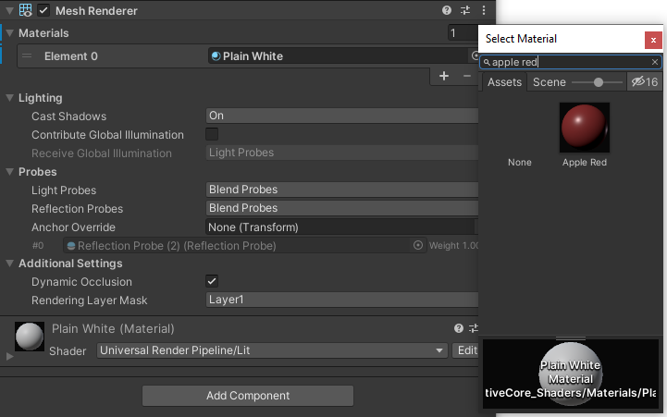The height and width of the screenshot is (417, 667).
Task: Switch to the Assets tab
Action: point(504,82)
